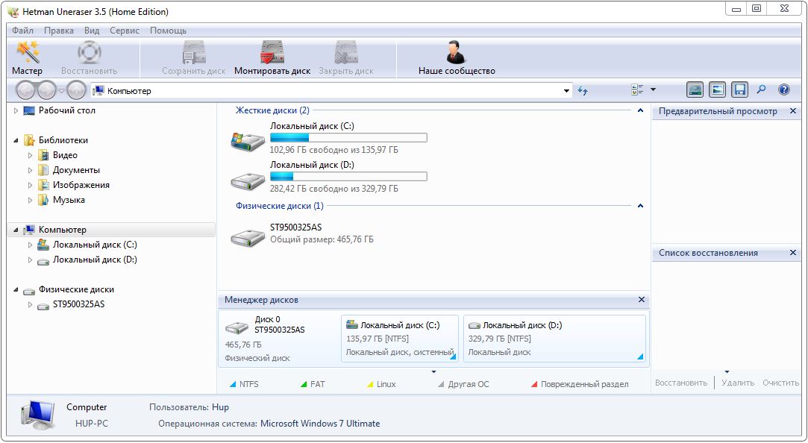Viewport: 808px width, 443px height.
Task: Click Microsoft Windows 7 Ultimate text
Action: [320, 424]
